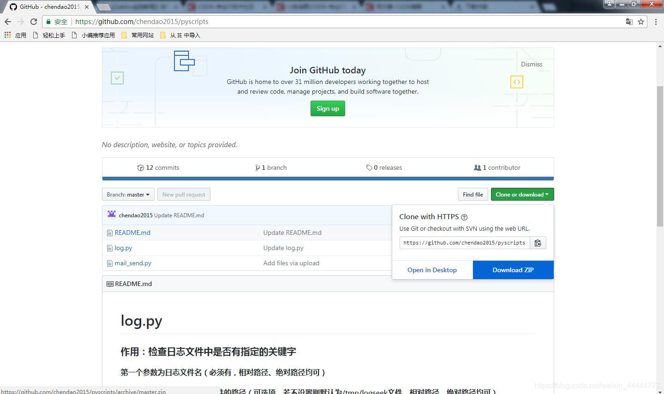Click the page vertical scrollbar thumb

tap(660, 156)
